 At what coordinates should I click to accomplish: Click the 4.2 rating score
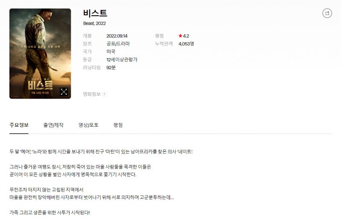click(x=186, y=36)
